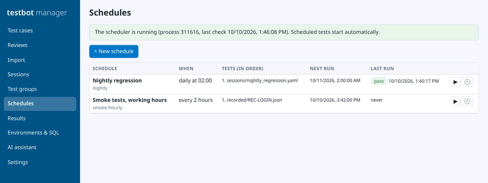The width and height of the screenshot is (488, 183).
Task: Click the NEXT RUN column header
Action: point(322,69)
